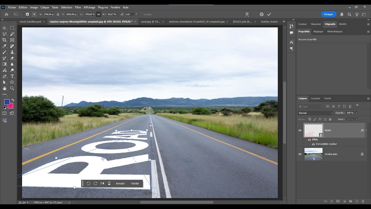Toggle visibility of Incrustation couleur effect
Screen dimensions: 371x209
click(x=313, y=144)
